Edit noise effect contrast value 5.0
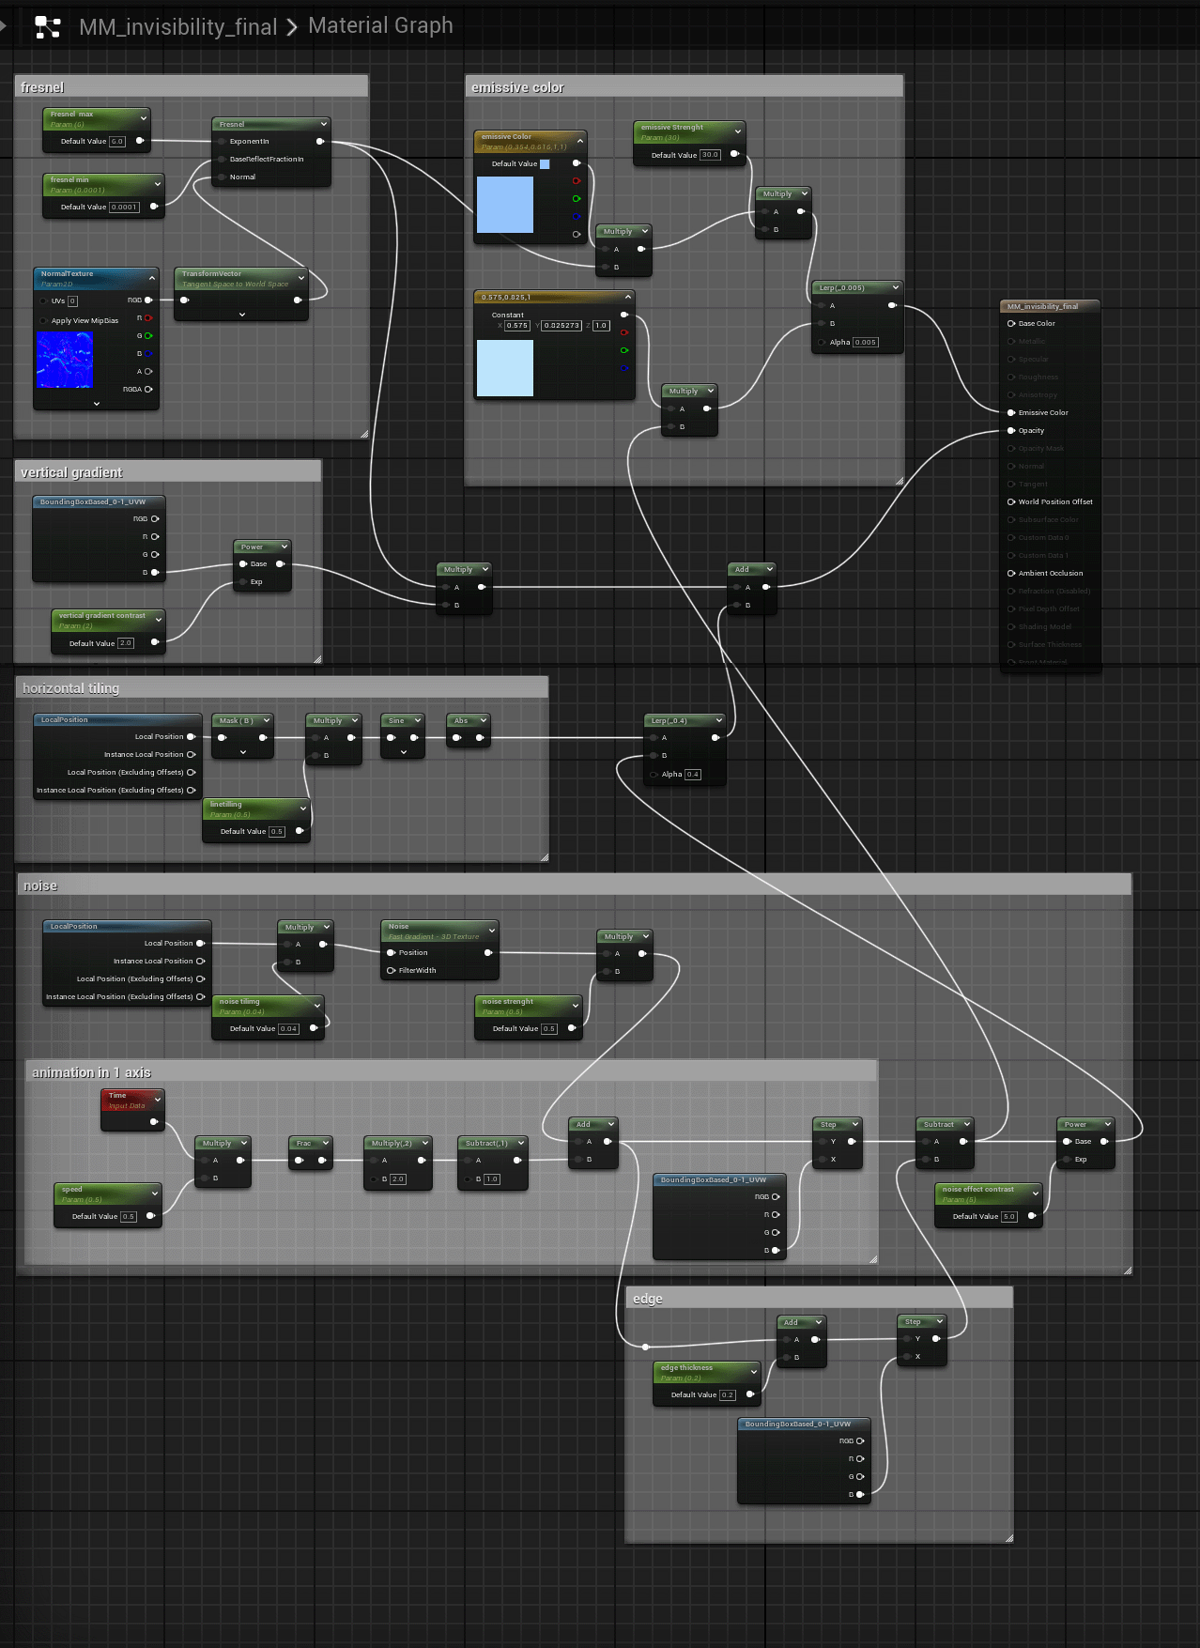This screenshot has height=1648, width=1200. point(1009,1217)
